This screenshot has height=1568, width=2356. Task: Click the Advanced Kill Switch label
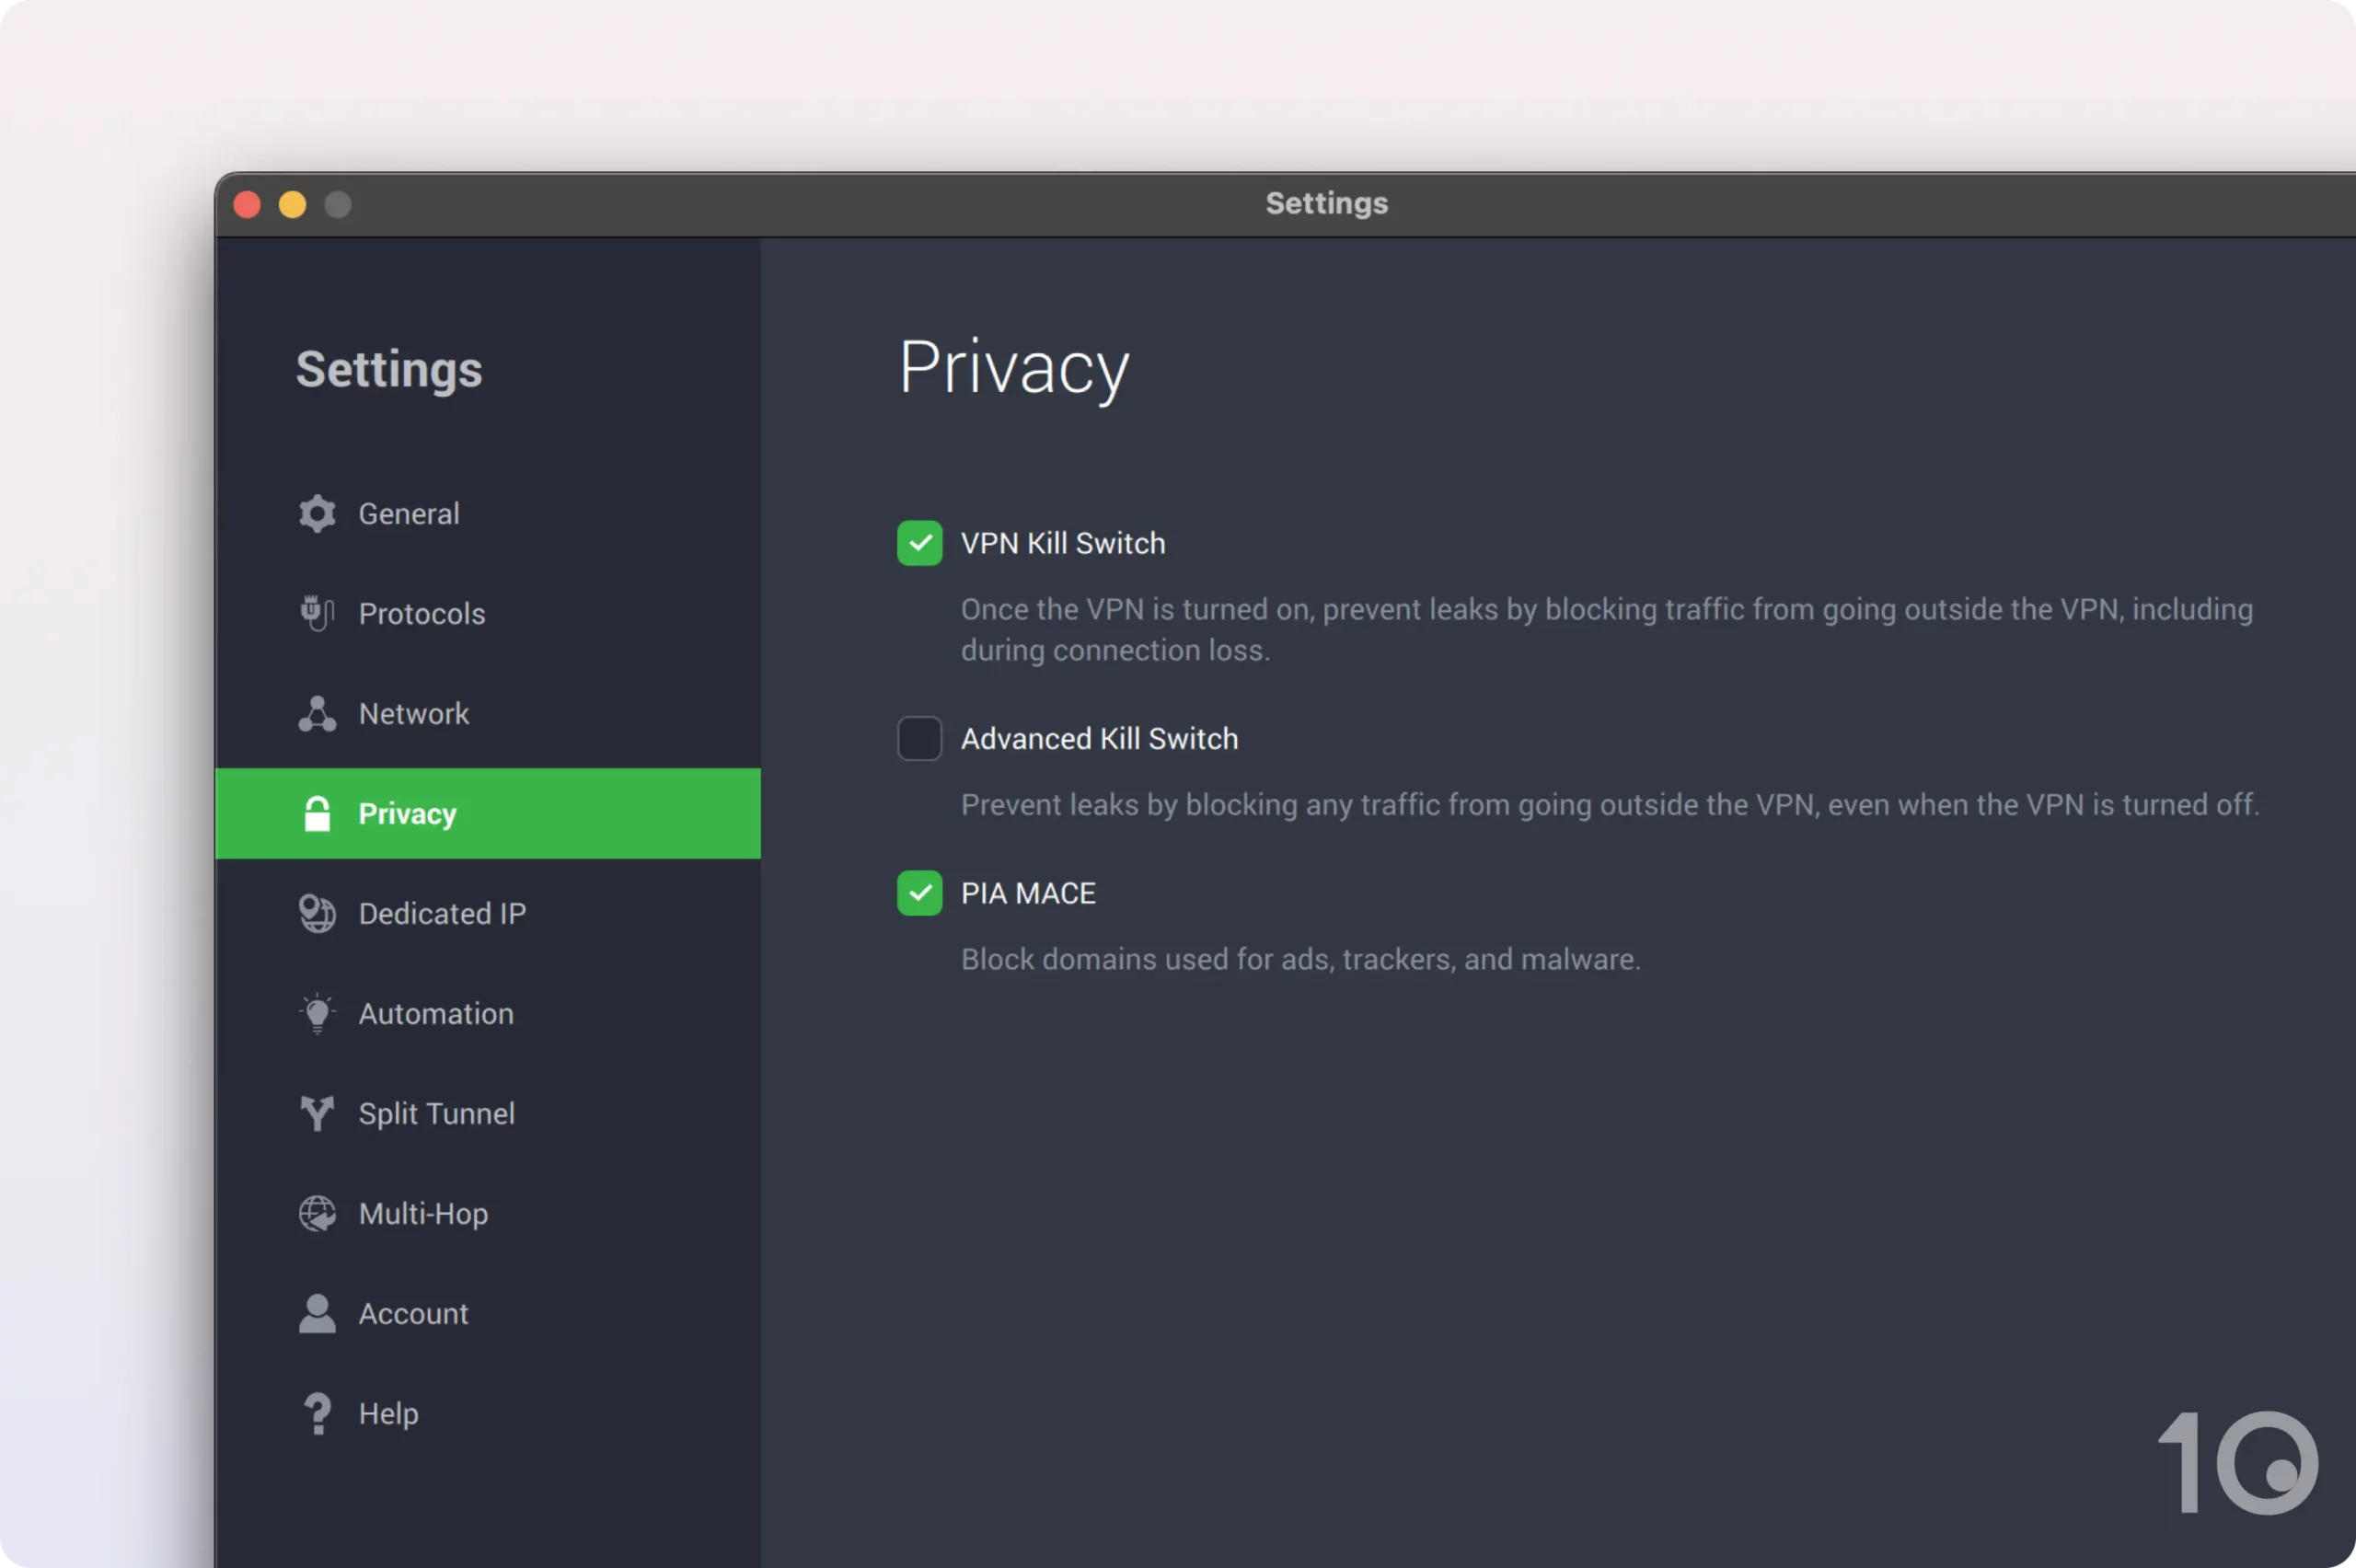click(1099, 738)
